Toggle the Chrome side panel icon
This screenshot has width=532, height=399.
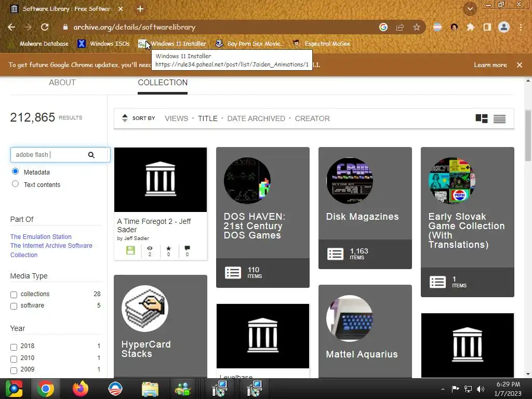tap(487, 27)
